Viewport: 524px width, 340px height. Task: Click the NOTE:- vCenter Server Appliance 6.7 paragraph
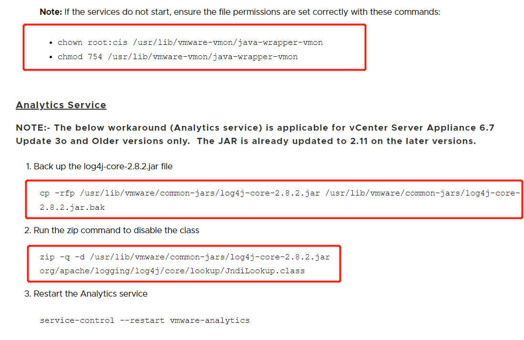pos(255,134)
